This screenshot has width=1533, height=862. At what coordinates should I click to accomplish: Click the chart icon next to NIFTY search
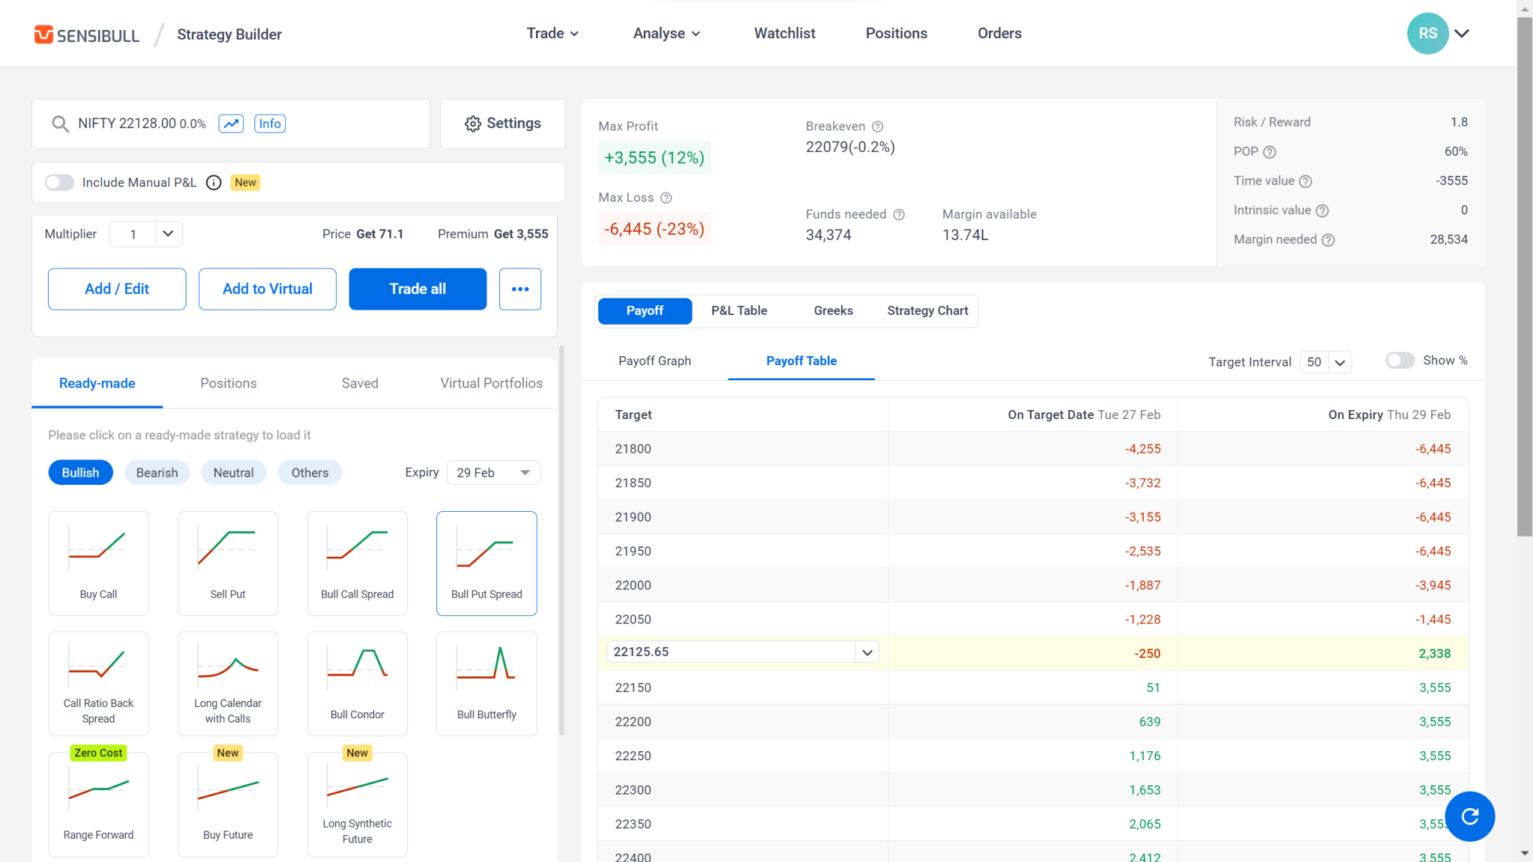coord(231,123)
